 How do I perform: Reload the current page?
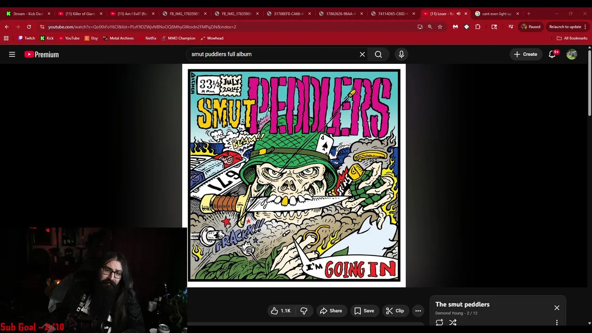pos(29,27)
